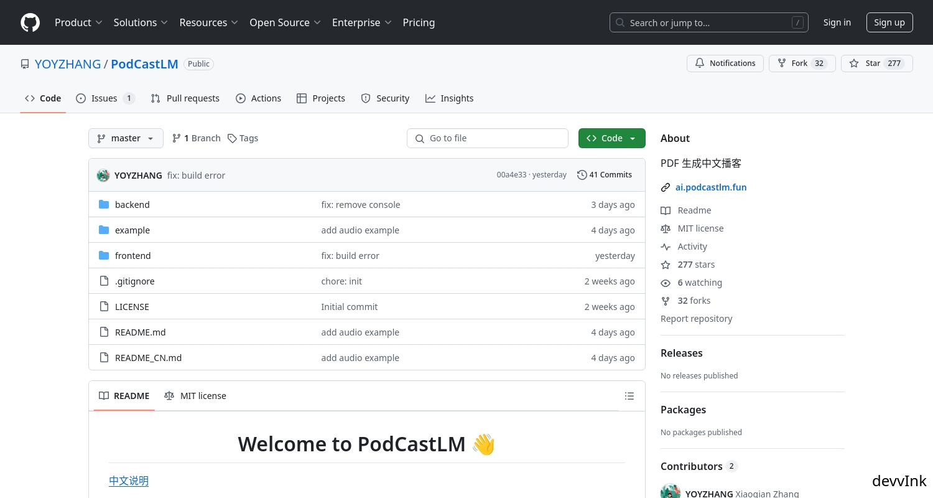Go to the Pricing page
The height and width of the screenshot is (498, 933).
coord(419,22)
